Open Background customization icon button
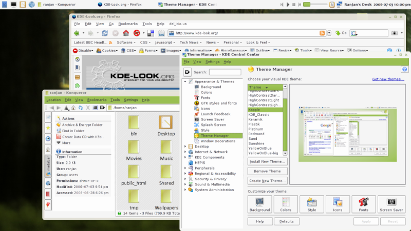The image size is (411, 231). point(259,204)
